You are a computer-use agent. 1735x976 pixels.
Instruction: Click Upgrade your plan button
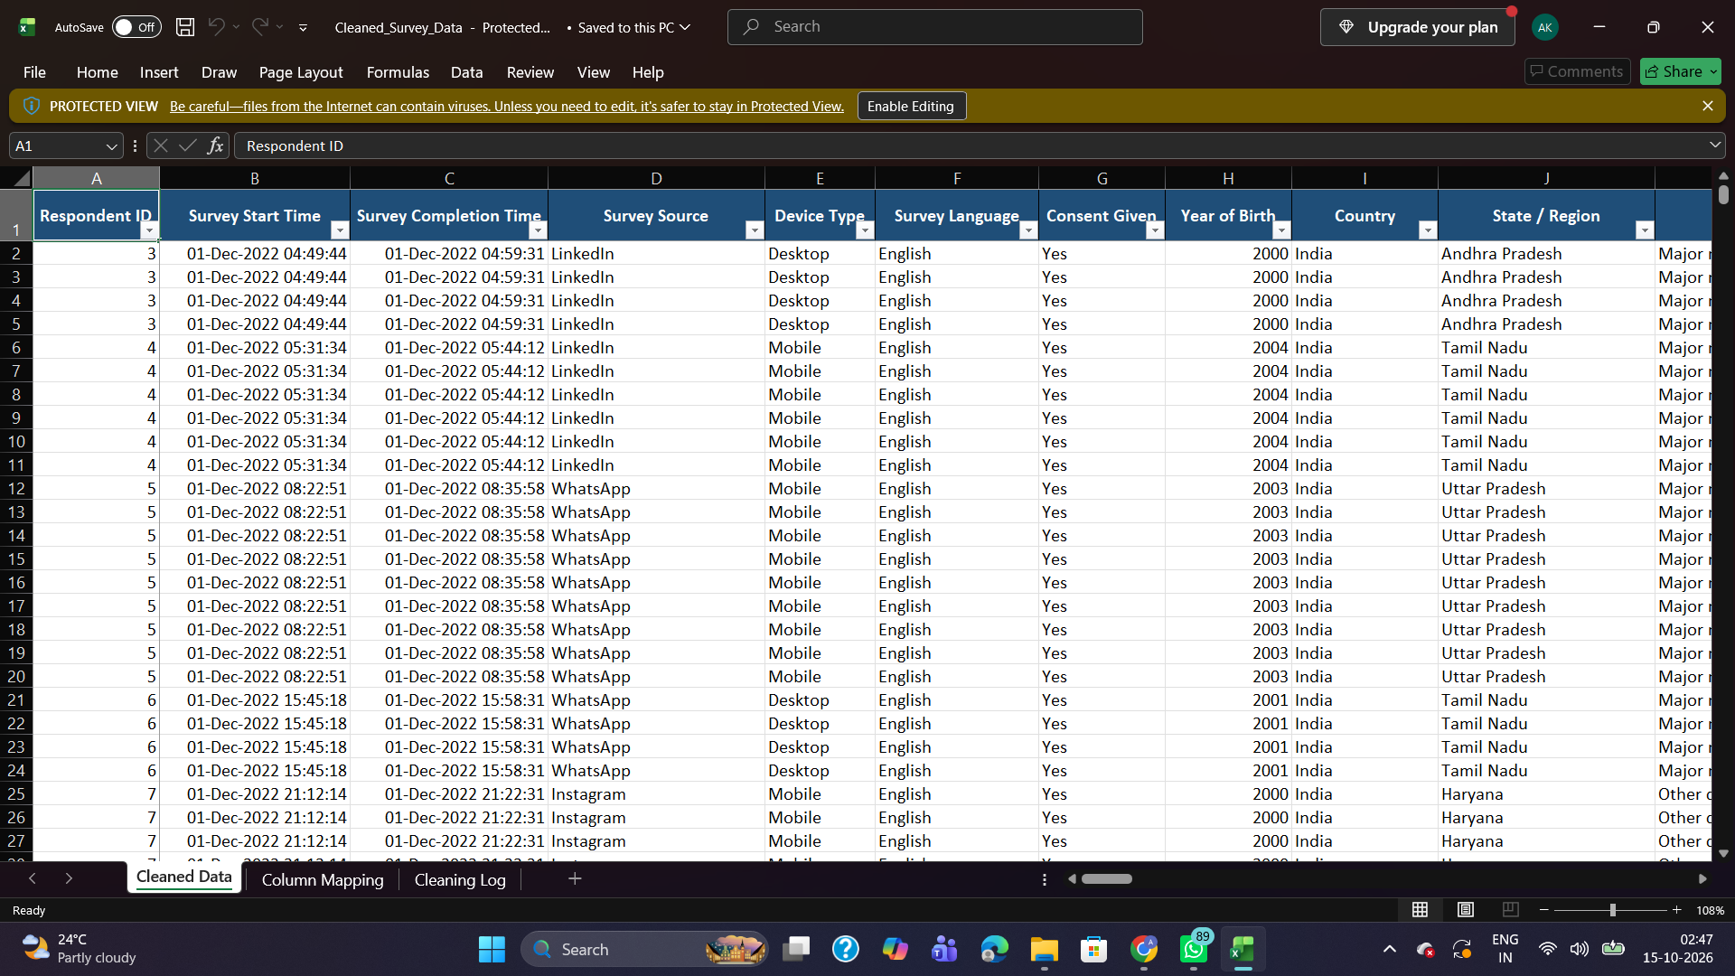[1417, 27]
